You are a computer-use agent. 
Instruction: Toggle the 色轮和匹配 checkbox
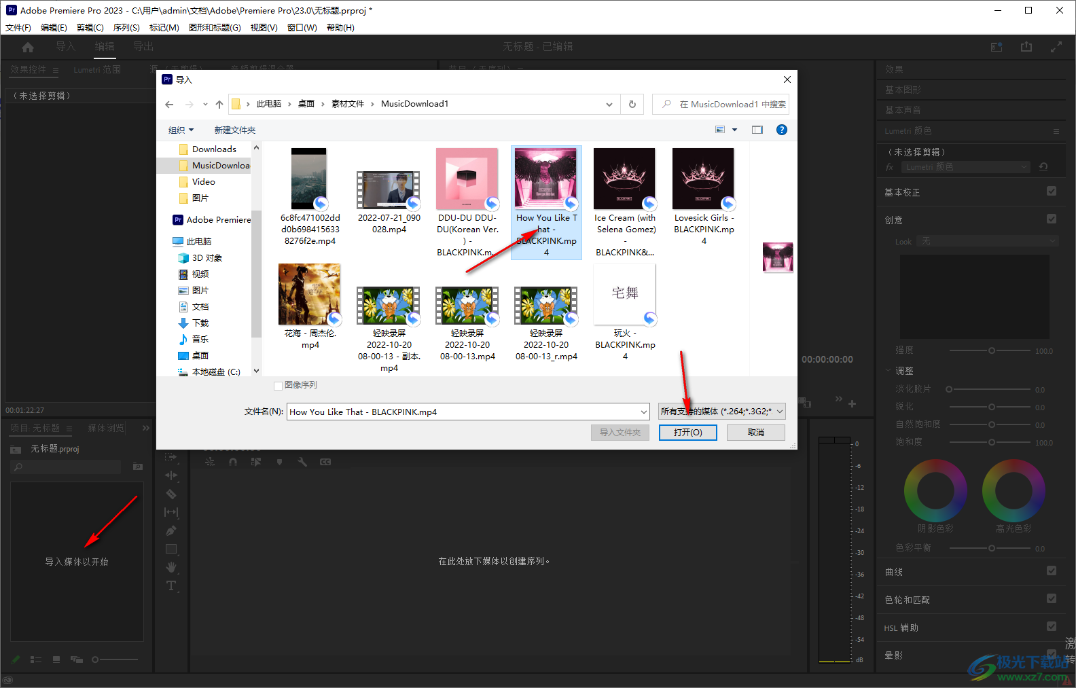(x=1052, y=599)
